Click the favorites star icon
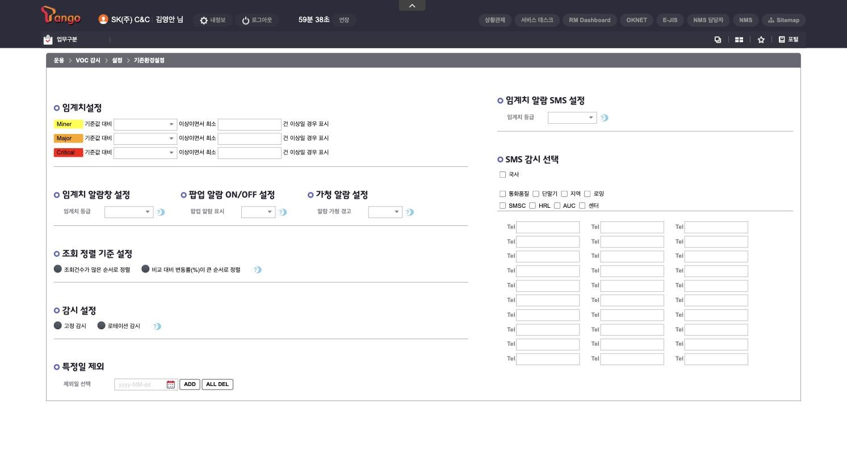847x461 pixels. pyautogui.click(x=761, y=39)
